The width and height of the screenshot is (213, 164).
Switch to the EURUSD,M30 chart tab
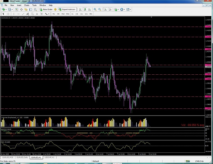click(8, 158)
